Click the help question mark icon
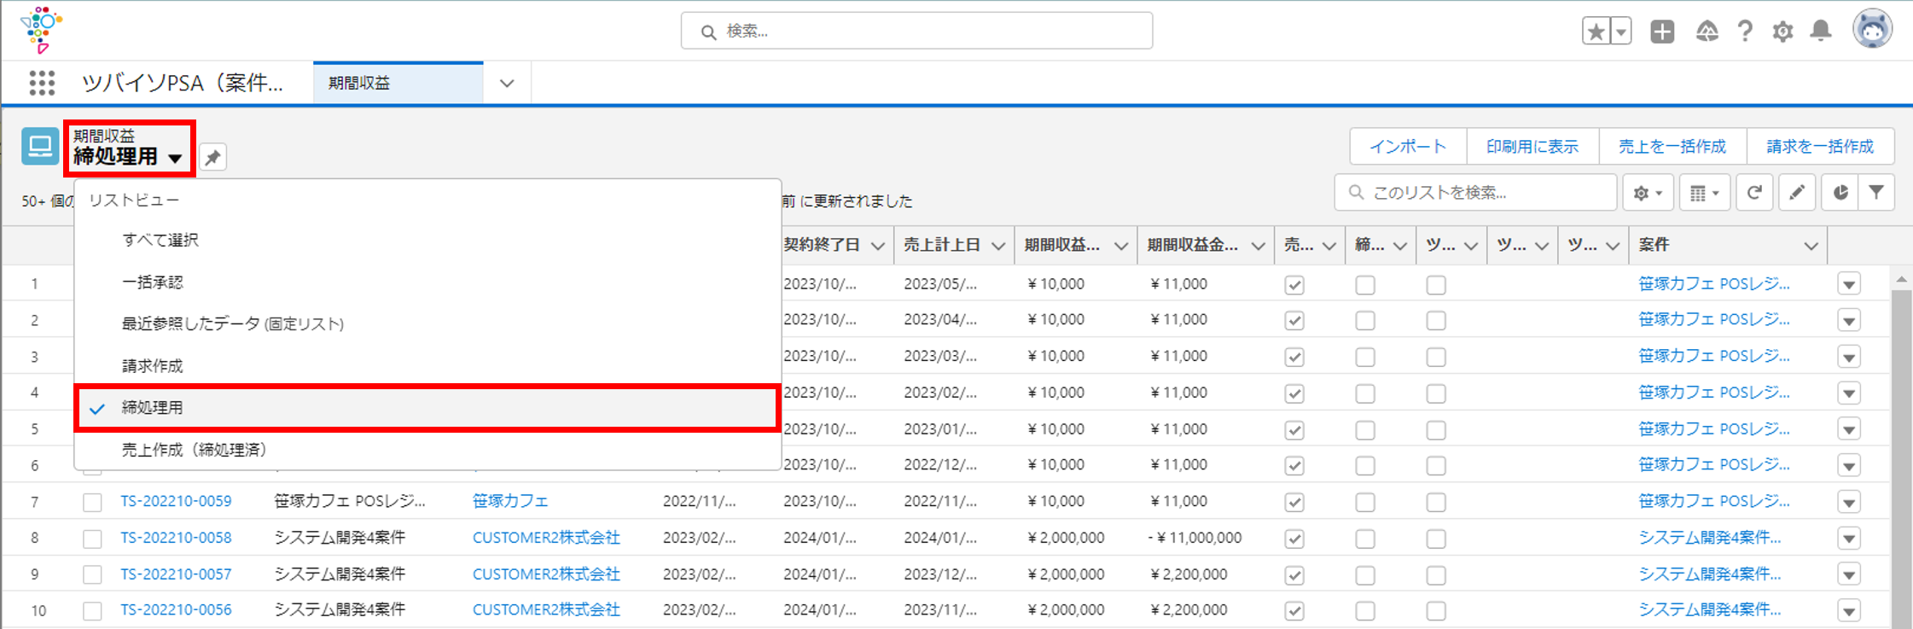1913x629 pixels. pyautogui.click(x=1745, y=32)
